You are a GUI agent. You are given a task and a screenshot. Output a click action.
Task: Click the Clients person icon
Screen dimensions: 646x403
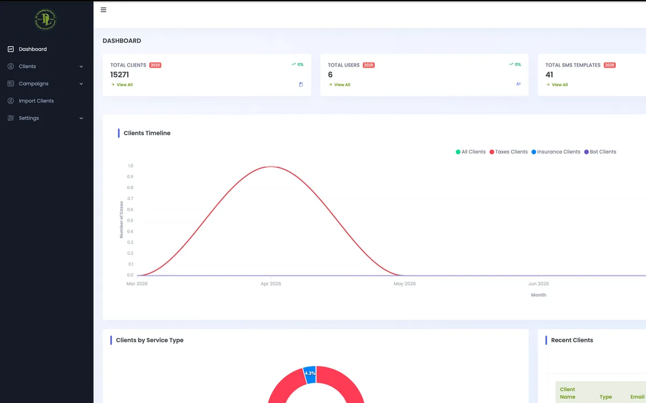(x=11, y=66)
